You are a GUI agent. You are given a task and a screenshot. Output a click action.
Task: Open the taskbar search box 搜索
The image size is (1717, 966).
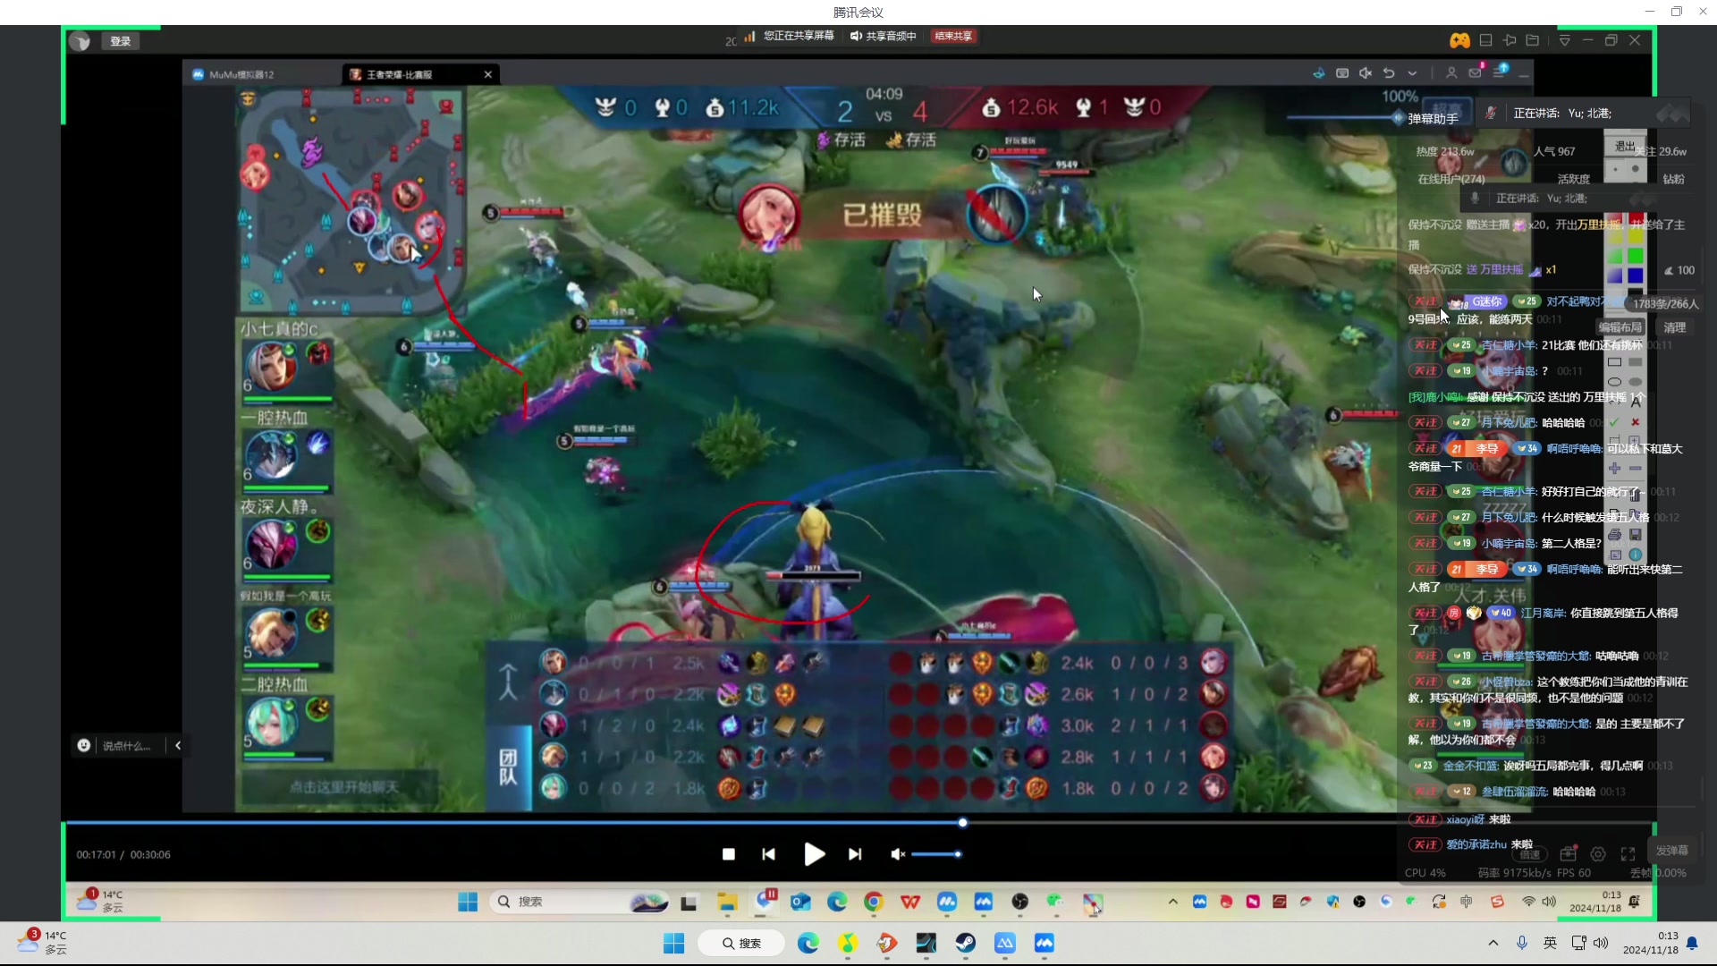tap(741, 943)
